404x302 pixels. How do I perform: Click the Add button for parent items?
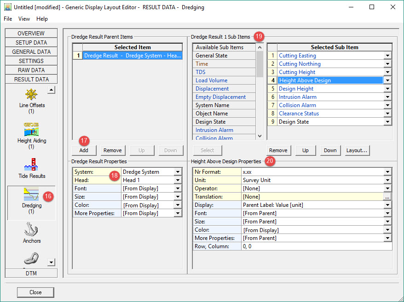(84, 150)
